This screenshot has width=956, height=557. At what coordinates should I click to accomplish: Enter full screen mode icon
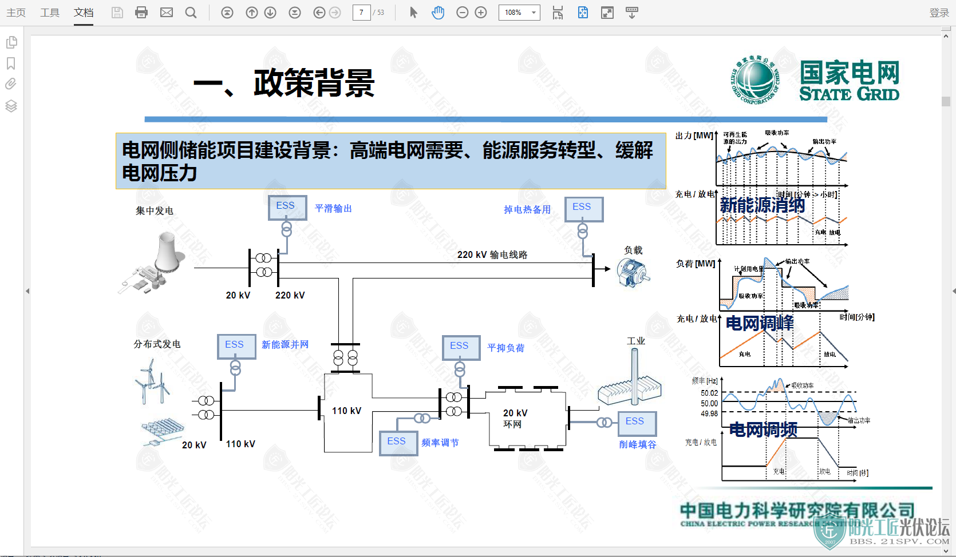pyautogui.click(x=607, y=13)
